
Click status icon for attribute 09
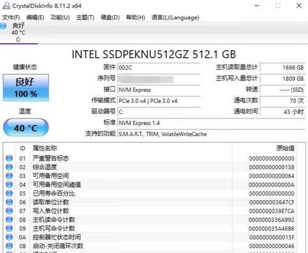[9, 228]
